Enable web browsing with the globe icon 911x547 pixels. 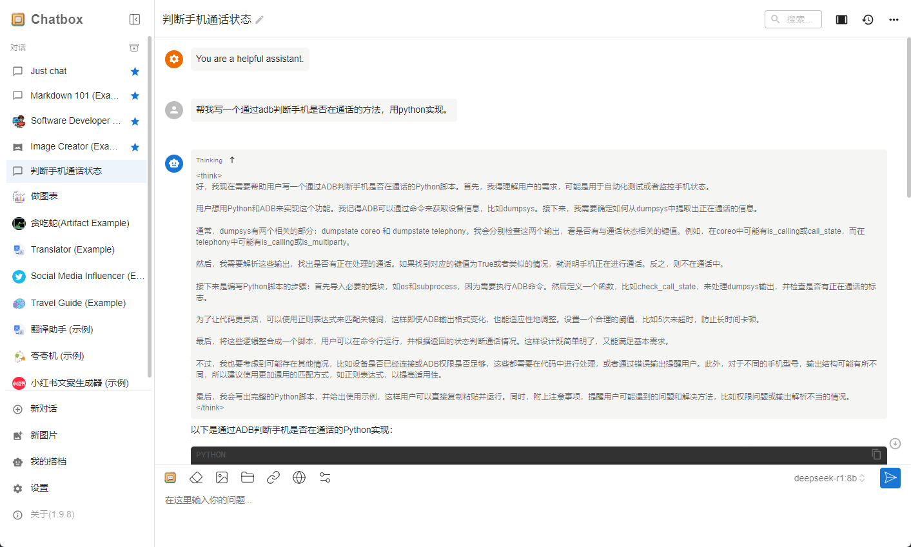pos(299,477)
